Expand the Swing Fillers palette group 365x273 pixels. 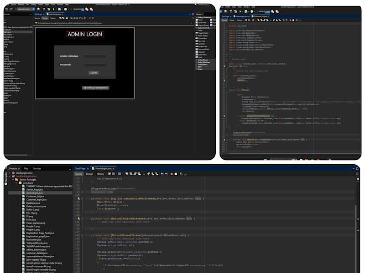point(197,65)
